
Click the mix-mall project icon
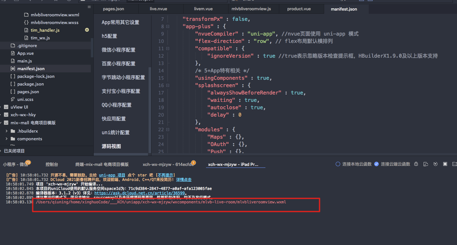[6, 123]
